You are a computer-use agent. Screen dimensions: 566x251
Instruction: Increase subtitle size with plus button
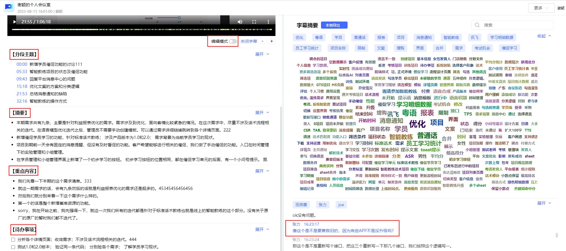coord(272,41)
